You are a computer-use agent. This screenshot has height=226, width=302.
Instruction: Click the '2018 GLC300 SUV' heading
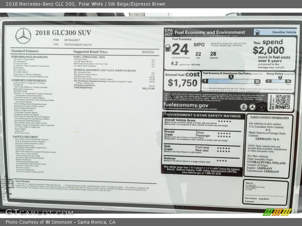tap(63, 33)
